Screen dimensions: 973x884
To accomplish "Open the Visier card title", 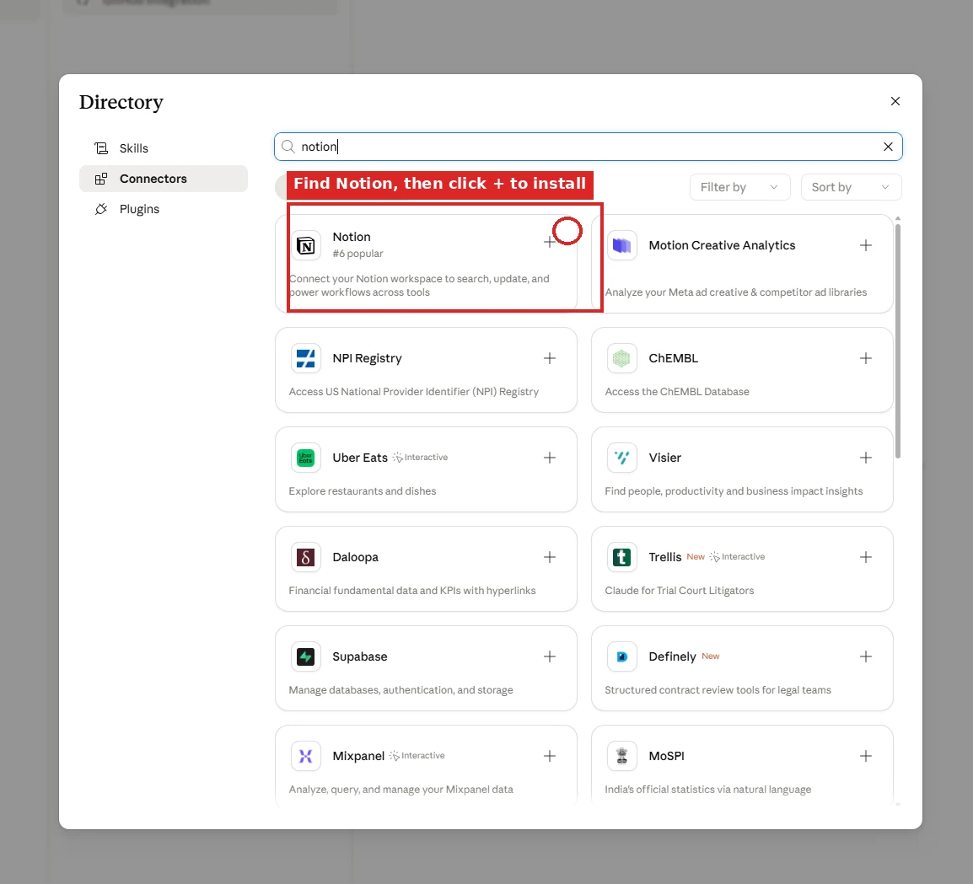I will pyautogui.click(x=664, y=458).
